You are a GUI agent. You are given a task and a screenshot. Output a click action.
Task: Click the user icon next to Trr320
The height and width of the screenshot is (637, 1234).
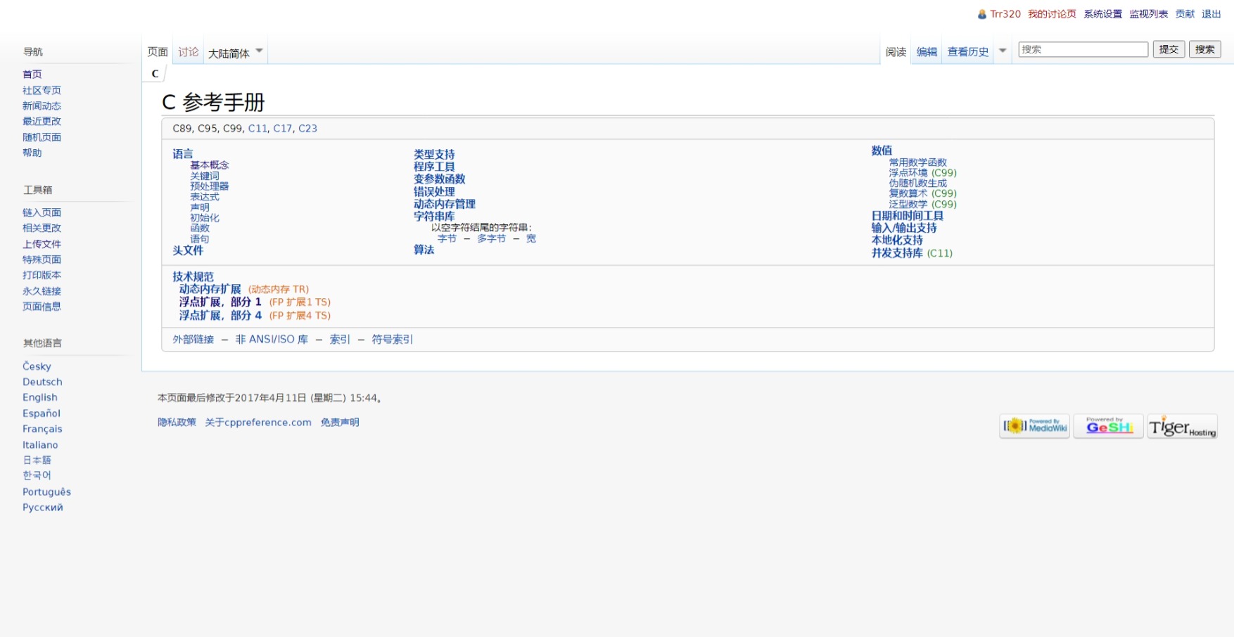click(981, 13)
